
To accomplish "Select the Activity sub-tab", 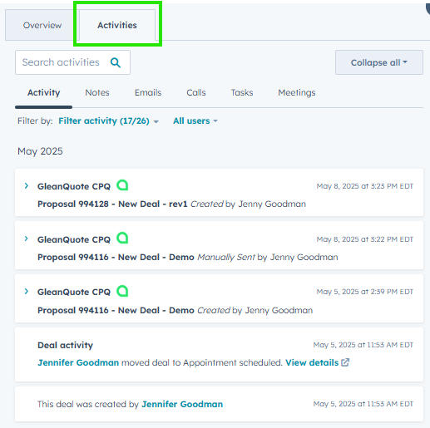I will tap(43, 92).
